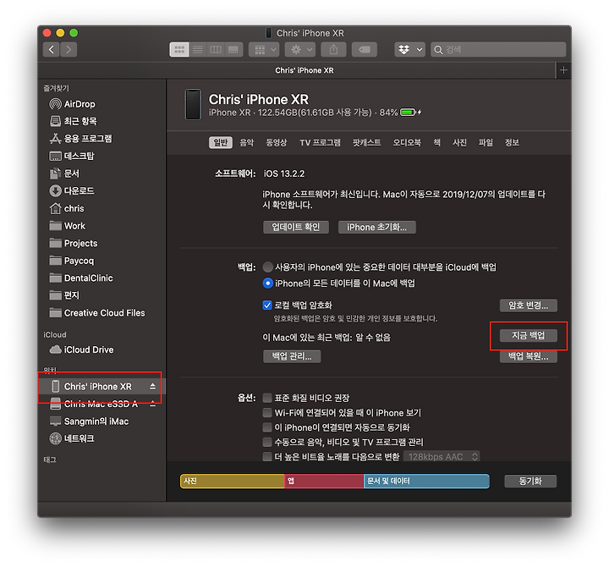The height and width of the screenshot is (567, 609).
Task: Select the 오디오북 tab
Action: coord(407,143)
